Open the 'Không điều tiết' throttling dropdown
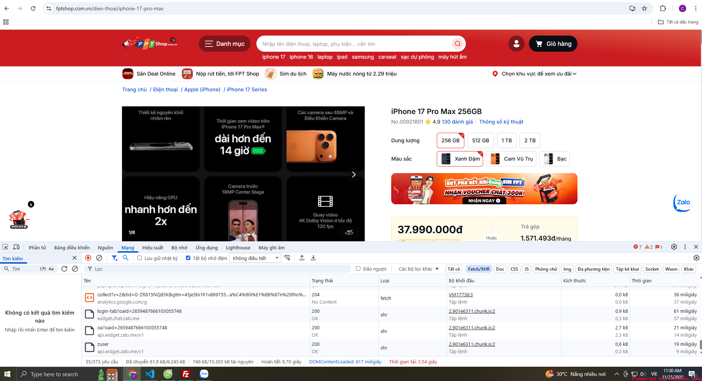The width and height of the screenshot is (702, 381). coord(255,258)
